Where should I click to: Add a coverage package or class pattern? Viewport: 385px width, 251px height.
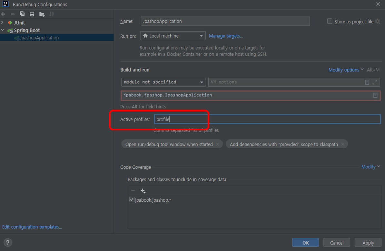tap(143, 191)
